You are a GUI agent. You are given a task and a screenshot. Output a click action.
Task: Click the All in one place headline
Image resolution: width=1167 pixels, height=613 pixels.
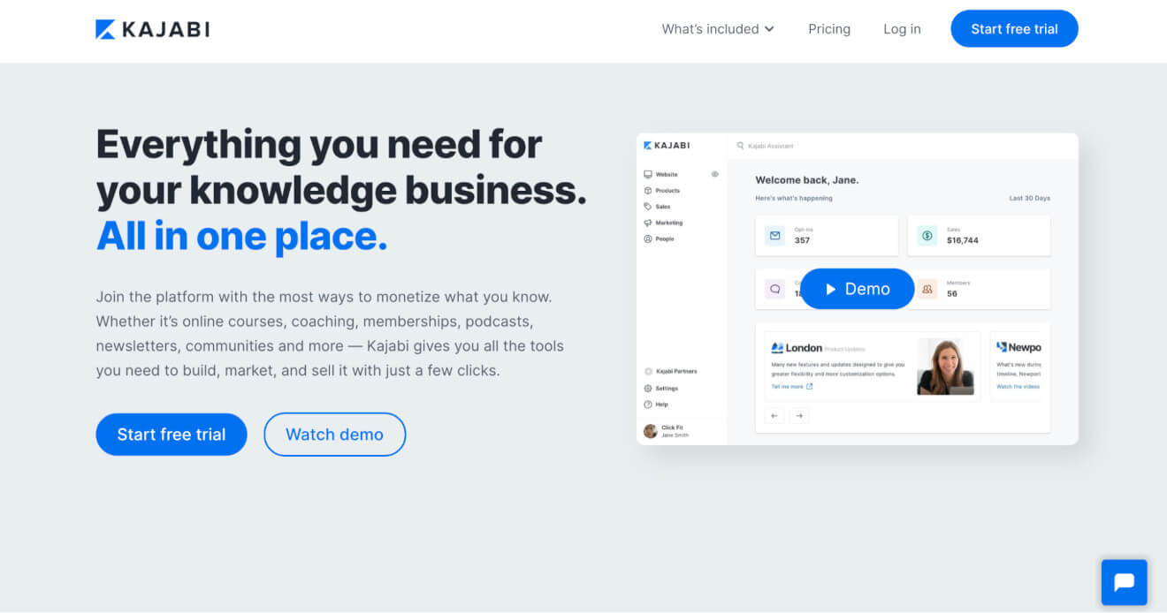241,236
